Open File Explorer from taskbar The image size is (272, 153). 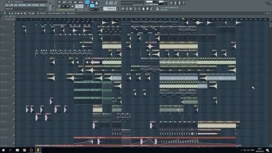click(x=17, y=150)
